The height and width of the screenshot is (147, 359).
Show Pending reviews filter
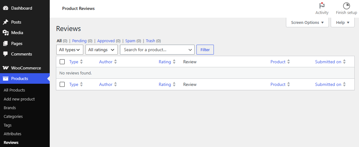(79, 41)
